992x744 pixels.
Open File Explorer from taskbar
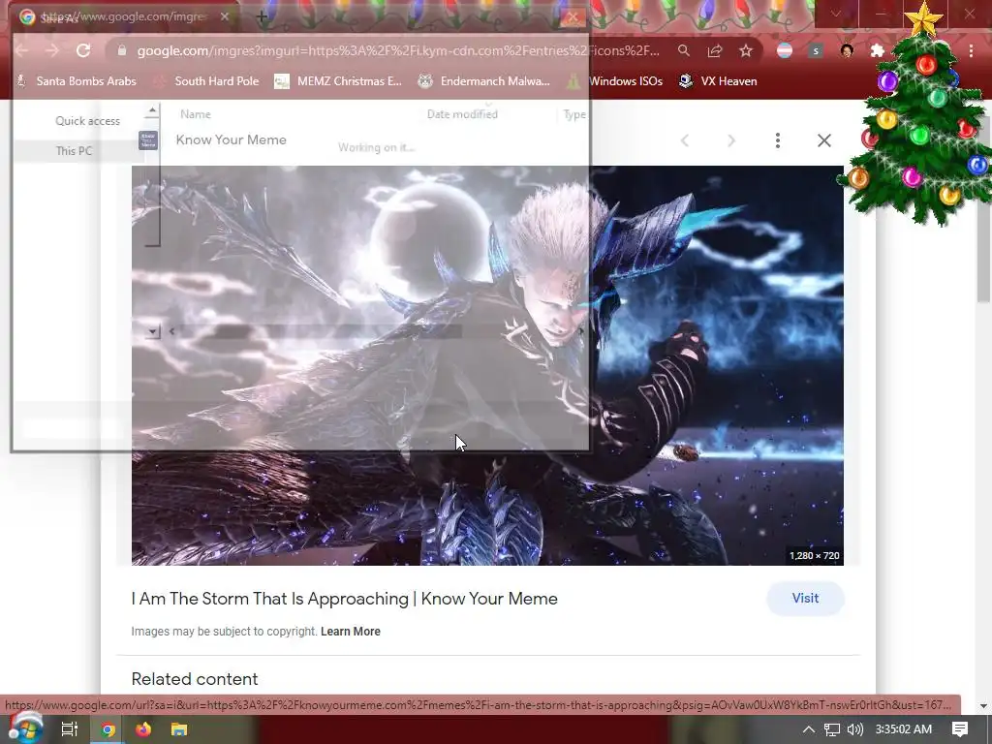[179, 729]
